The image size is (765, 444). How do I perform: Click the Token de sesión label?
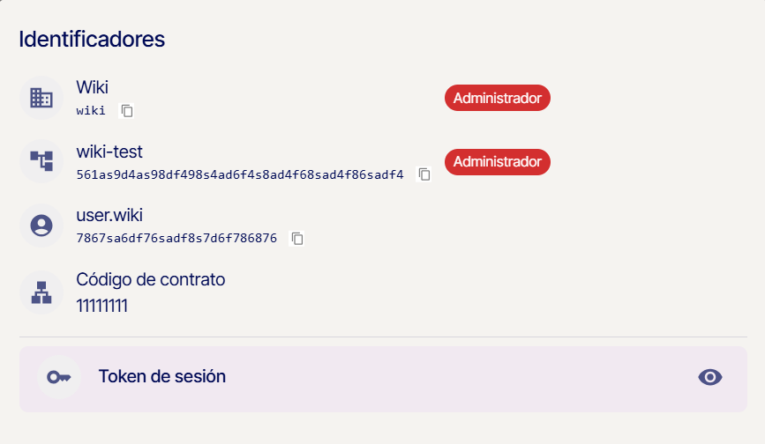(162, 377)
